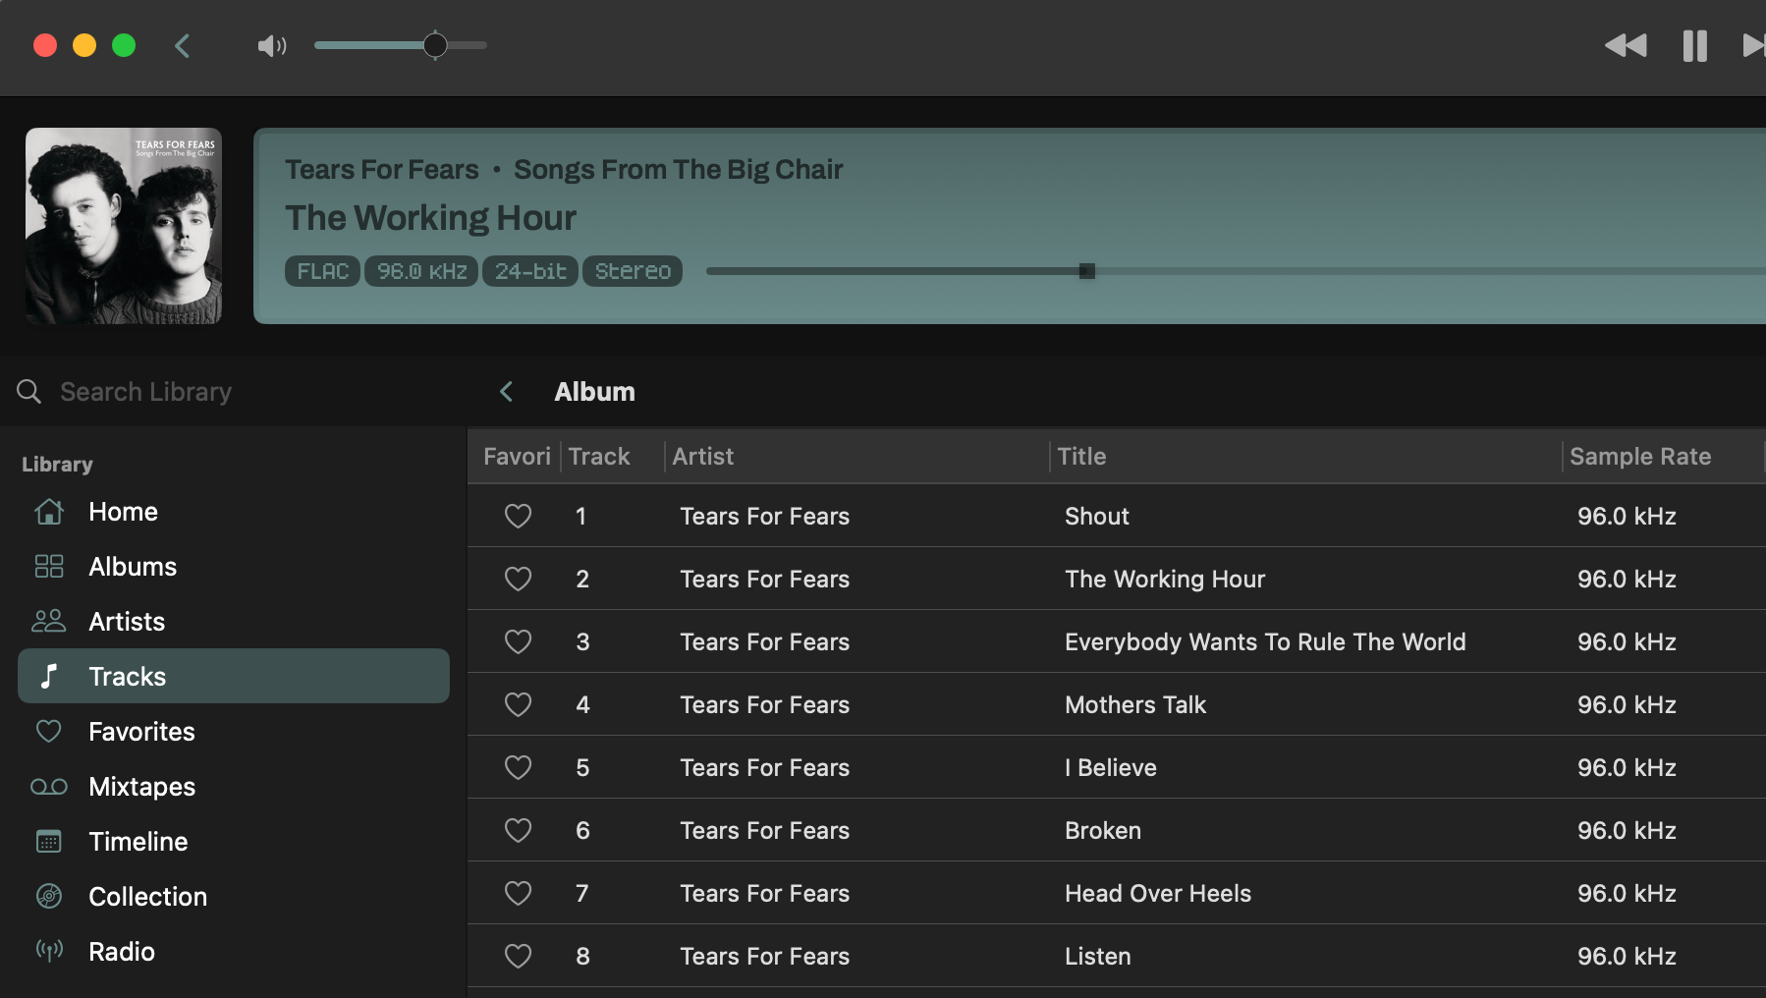The height and width of the screenshot is (998, 1766).
Task: Open Artists in the sidebar
Action: click(x=234, y=622)
